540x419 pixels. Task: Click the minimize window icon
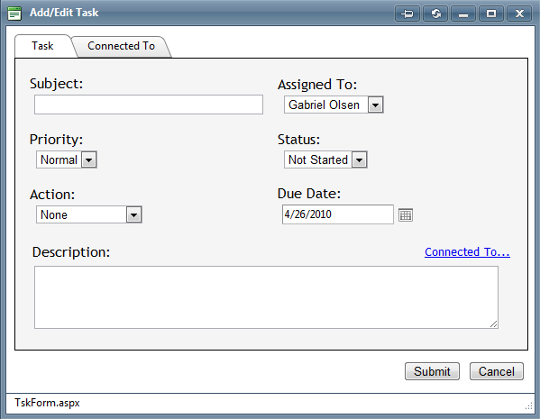coord(463,14)
